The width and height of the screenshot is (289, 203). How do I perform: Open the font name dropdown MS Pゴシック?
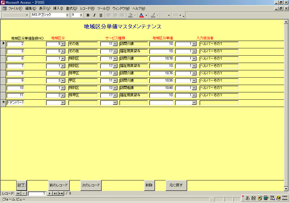coord(67,15)
